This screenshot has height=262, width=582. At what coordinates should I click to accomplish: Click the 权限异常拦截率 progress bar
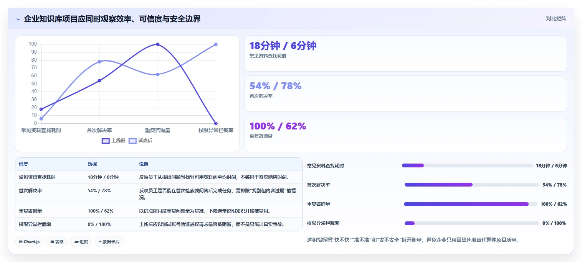click(x=472, y=223)
